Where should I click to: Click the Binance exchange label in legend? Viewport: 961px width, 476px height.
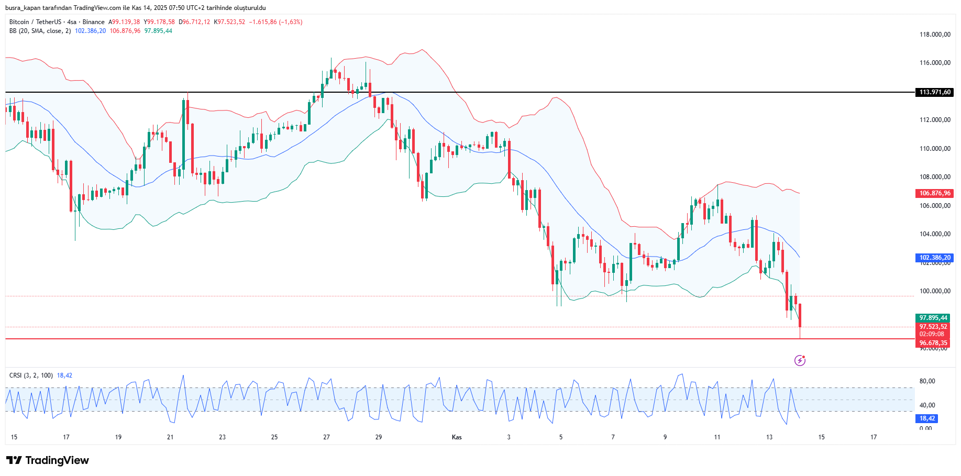click(93, 22)
